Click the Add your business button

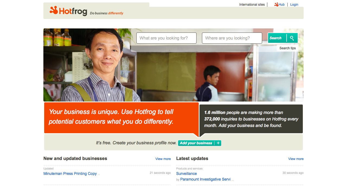coord(200,143)
